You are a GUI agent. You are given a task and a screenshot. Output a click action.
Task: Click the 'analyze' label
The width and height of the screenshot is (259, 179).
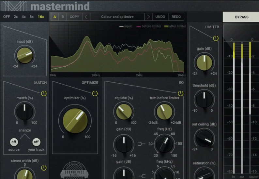pos(25,131)
